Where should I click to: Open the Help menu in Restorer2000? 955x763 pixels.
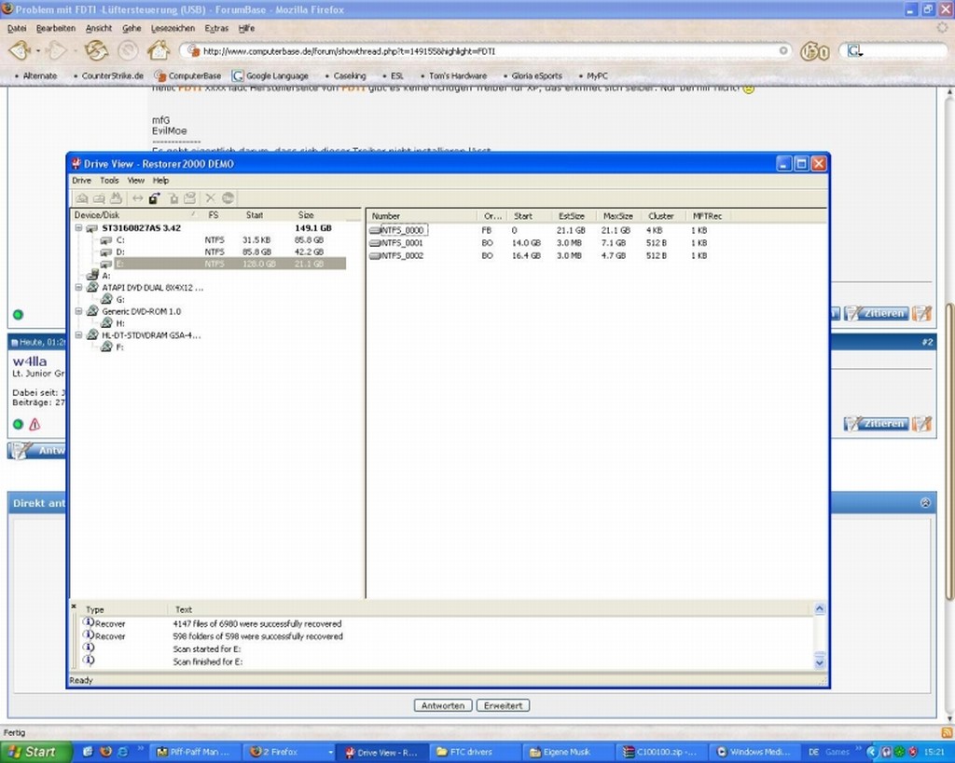click(x=160, y=181)
